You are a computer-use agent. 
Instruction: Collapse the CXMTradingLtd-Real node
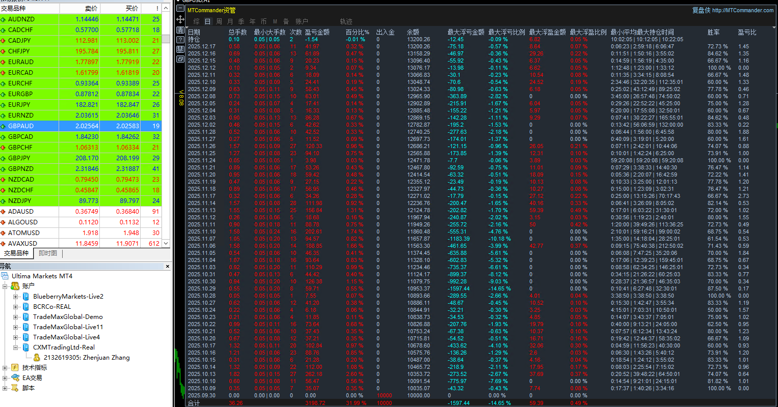tap(15, 347)
